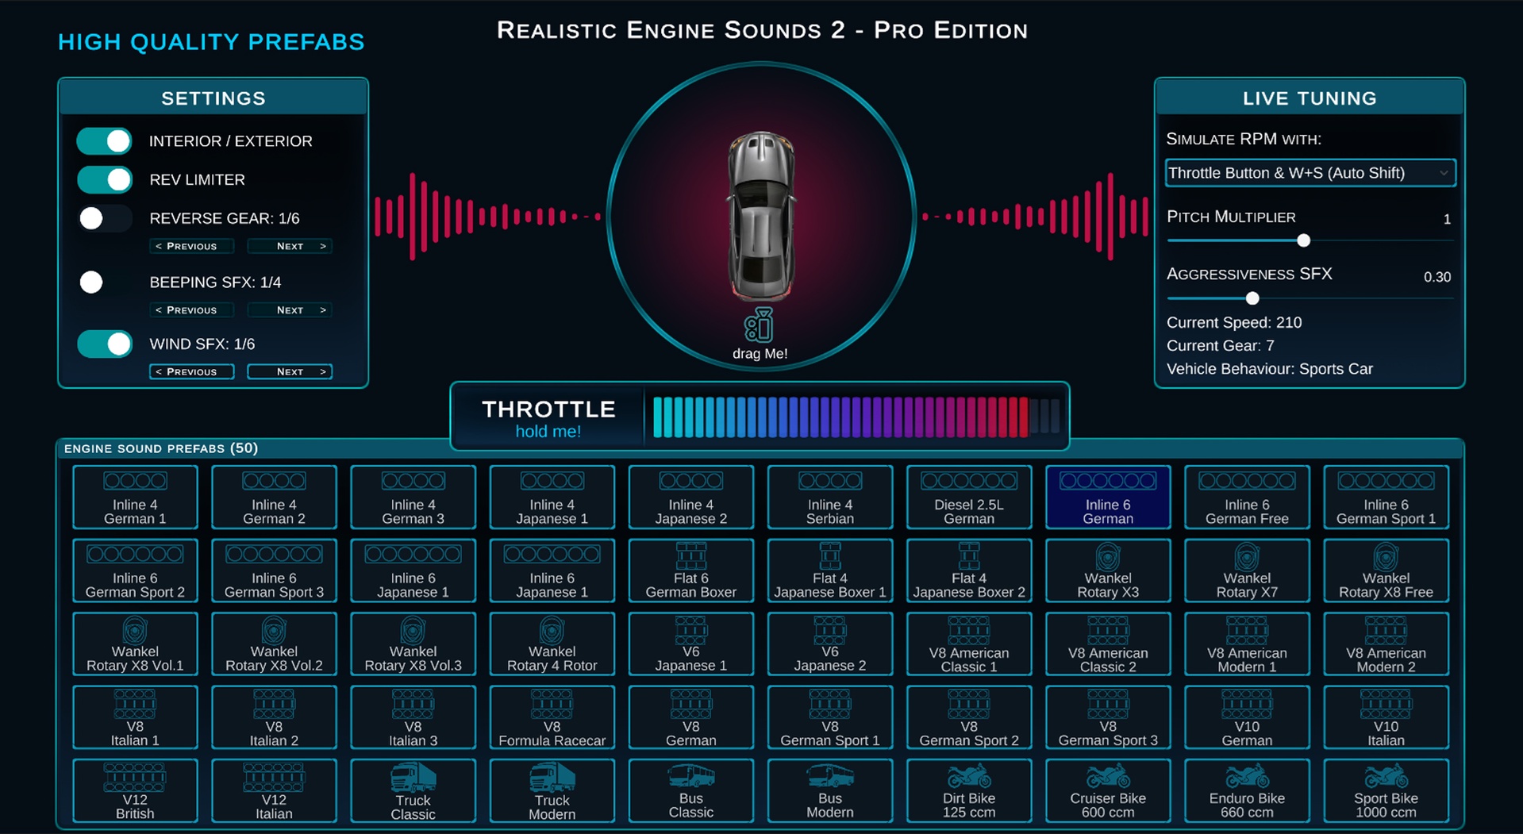
Task: Select Truck Modern prefab
Action: (x=552, y=790)
